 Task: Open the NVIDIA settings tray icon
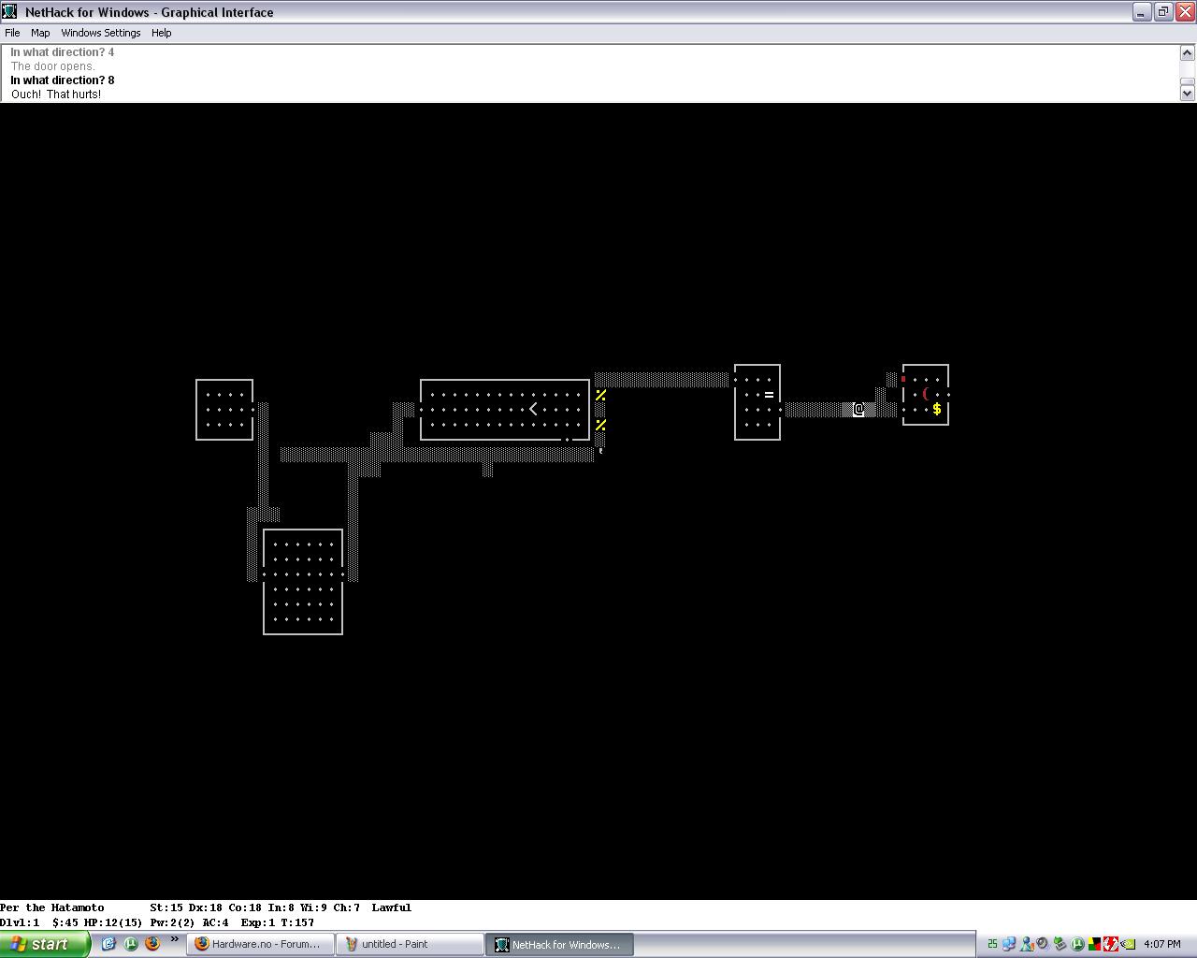click(x=1128, y=944)
